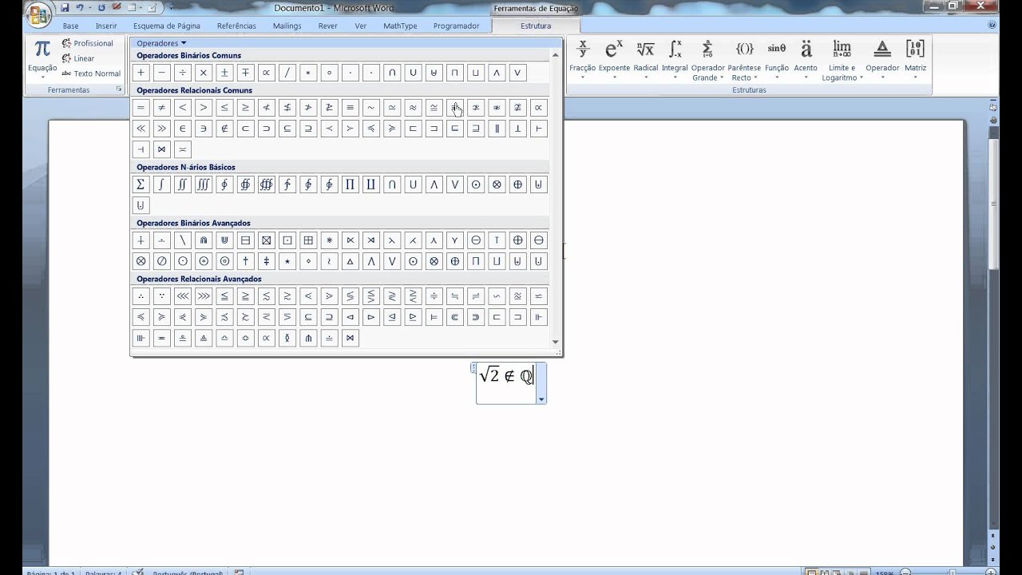Open the Acento structures dropdown
This screenshot has width=1022, height=575.
(806, 59)
